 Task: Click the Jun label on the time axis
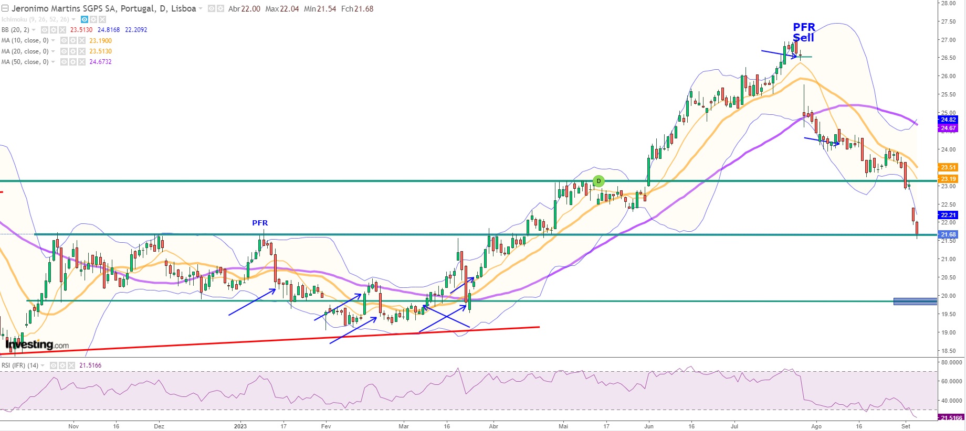click(x=649, y=426)
